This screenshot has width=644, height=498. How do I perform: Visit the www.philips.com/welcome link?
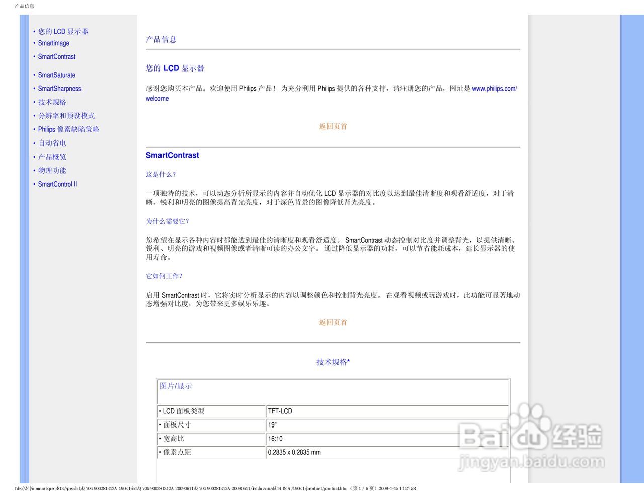click(494, 89)
